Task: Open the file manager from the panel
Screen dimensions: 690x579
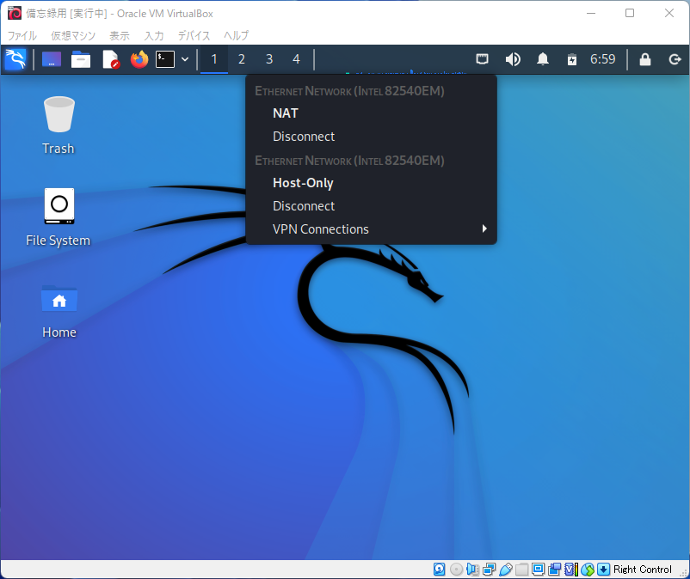Action: click(81, 59)
